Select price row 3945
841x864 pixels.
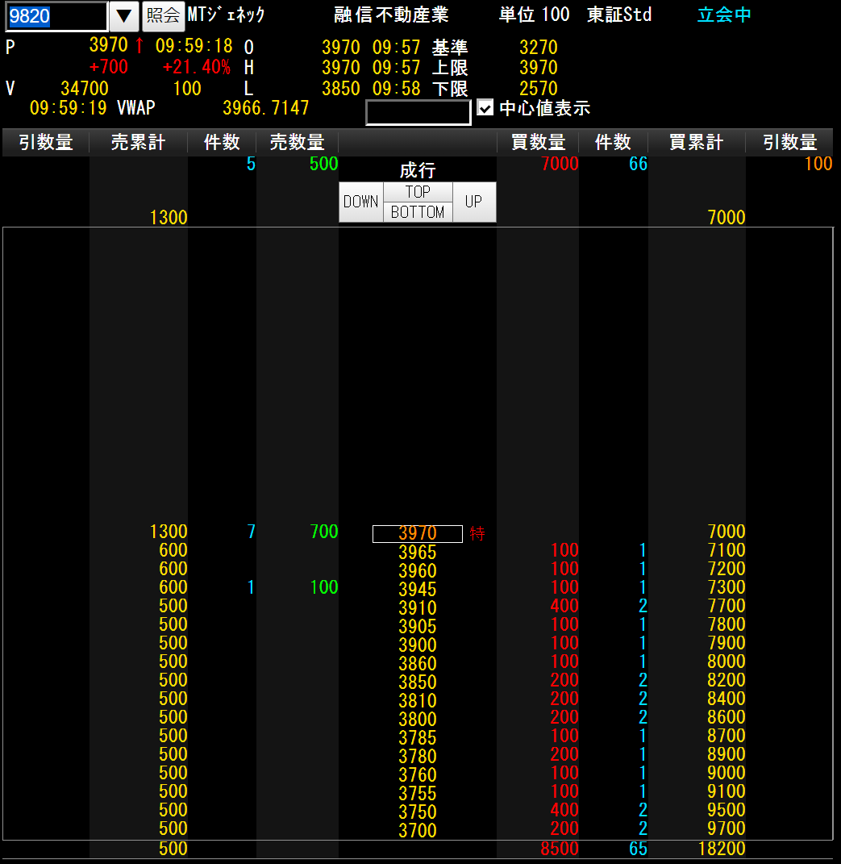click(418, 589)
